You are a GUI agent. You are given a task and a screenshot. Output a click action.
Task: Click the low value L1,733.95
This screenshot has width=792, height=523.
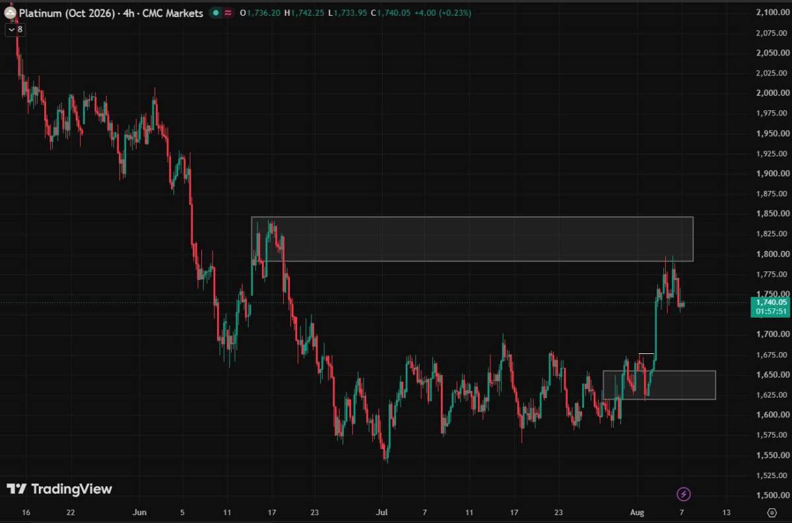pyautogui.click(x=348, y=13)
